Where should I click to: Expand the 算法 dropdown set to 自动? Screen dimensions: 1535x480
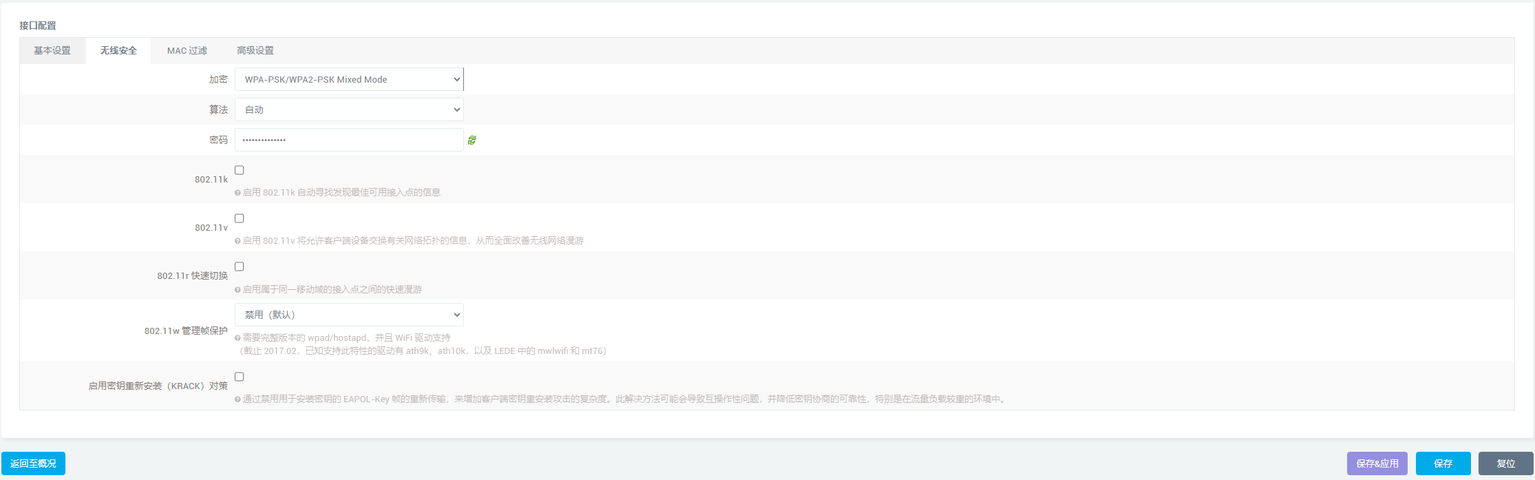pyautogui.click(x=349, y=109)
